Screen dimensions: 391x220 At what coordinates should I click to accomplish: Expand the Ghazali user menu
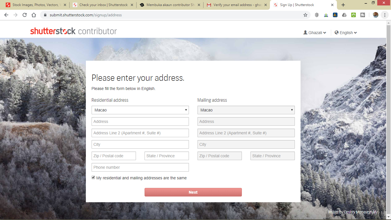point(315,33)
